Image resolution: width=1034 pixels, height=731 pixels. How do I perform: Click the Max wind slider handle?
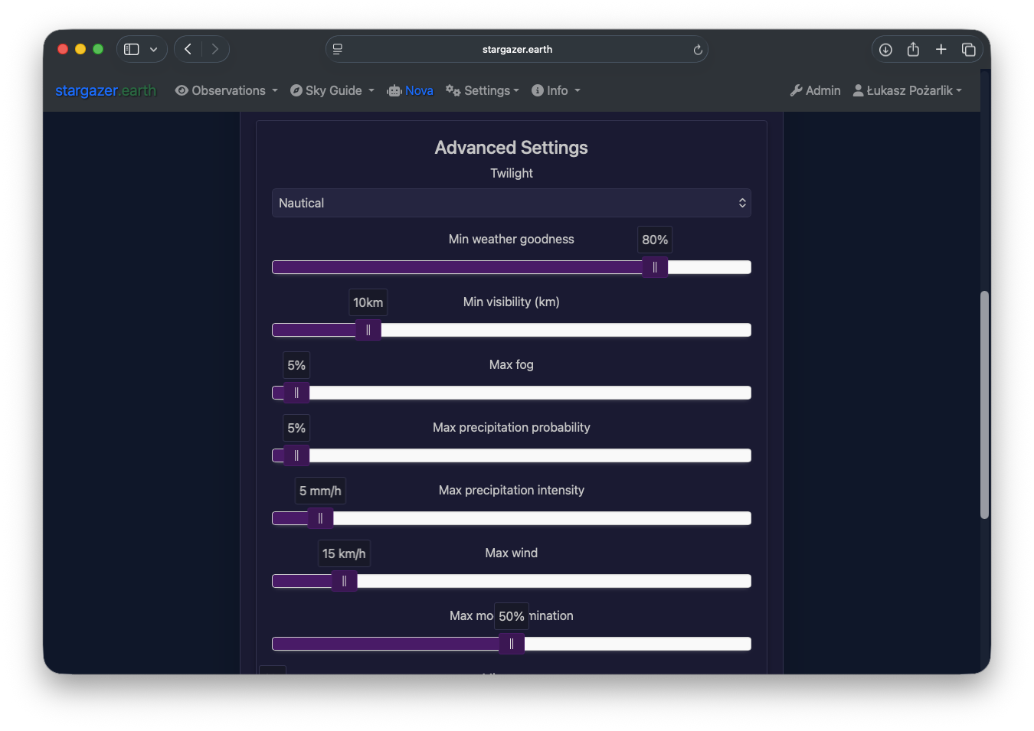[345, 581]
